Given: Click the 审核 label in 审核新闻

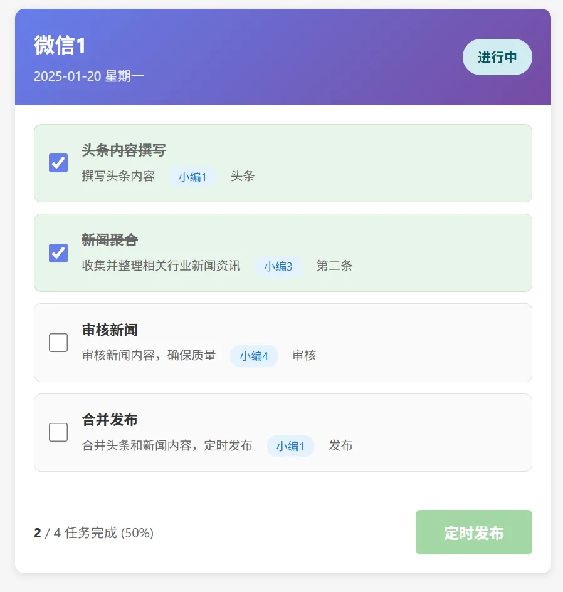Looking at the screenshot, I should pyautogui.click(x=304, y=356).
